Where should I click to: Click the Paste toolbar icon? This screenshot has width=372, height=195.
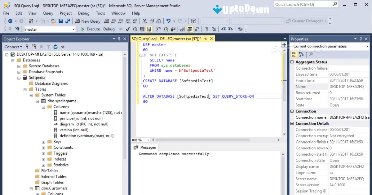(158, 21)
